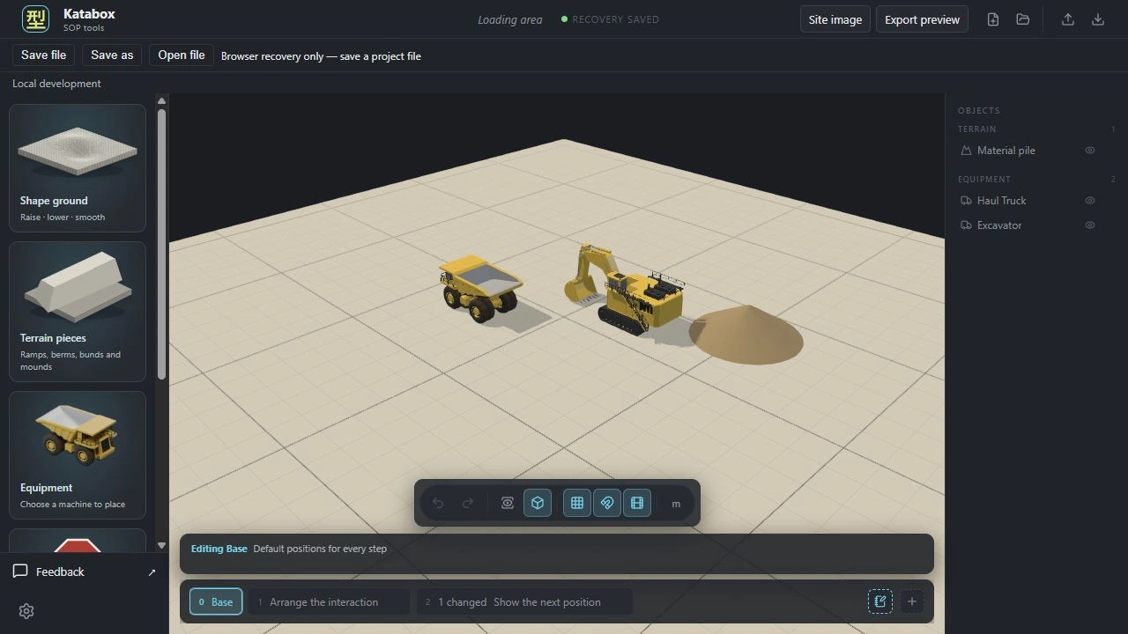Click Export preview button
Viewport: 1128px width, 634px height.
922,19
